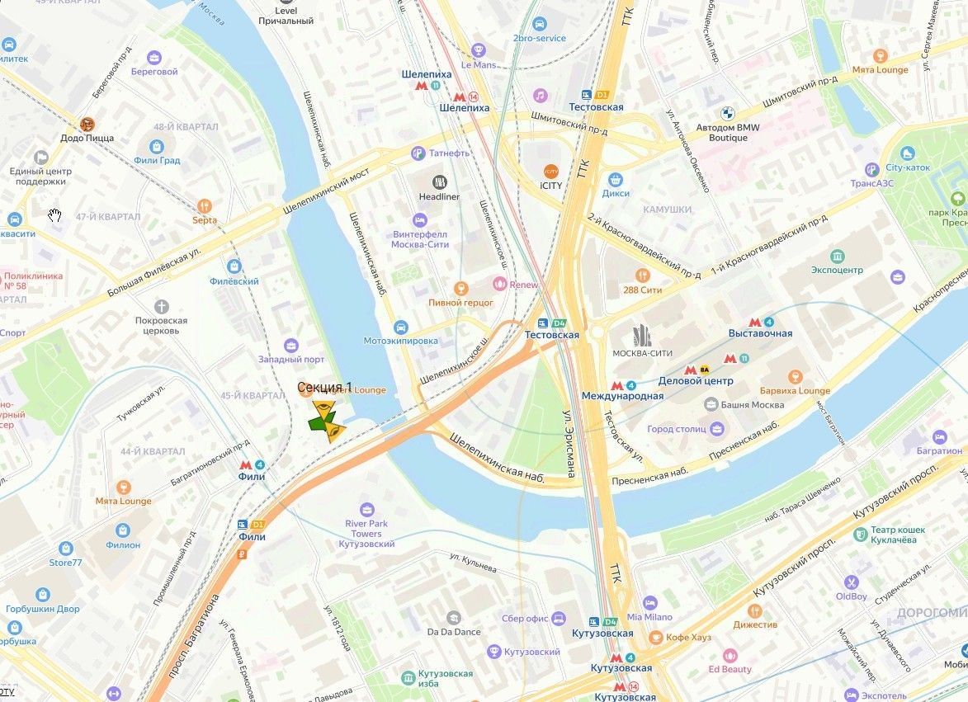
Task: Click the green camera marker below Секция 1
Action: pos(318,423)
